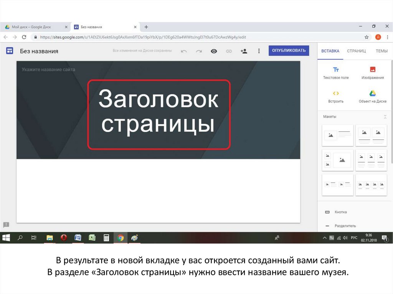The width and height of the screenshot is (393, 294).
Task: Add a Кнопка button element
Action: point(340,212)
